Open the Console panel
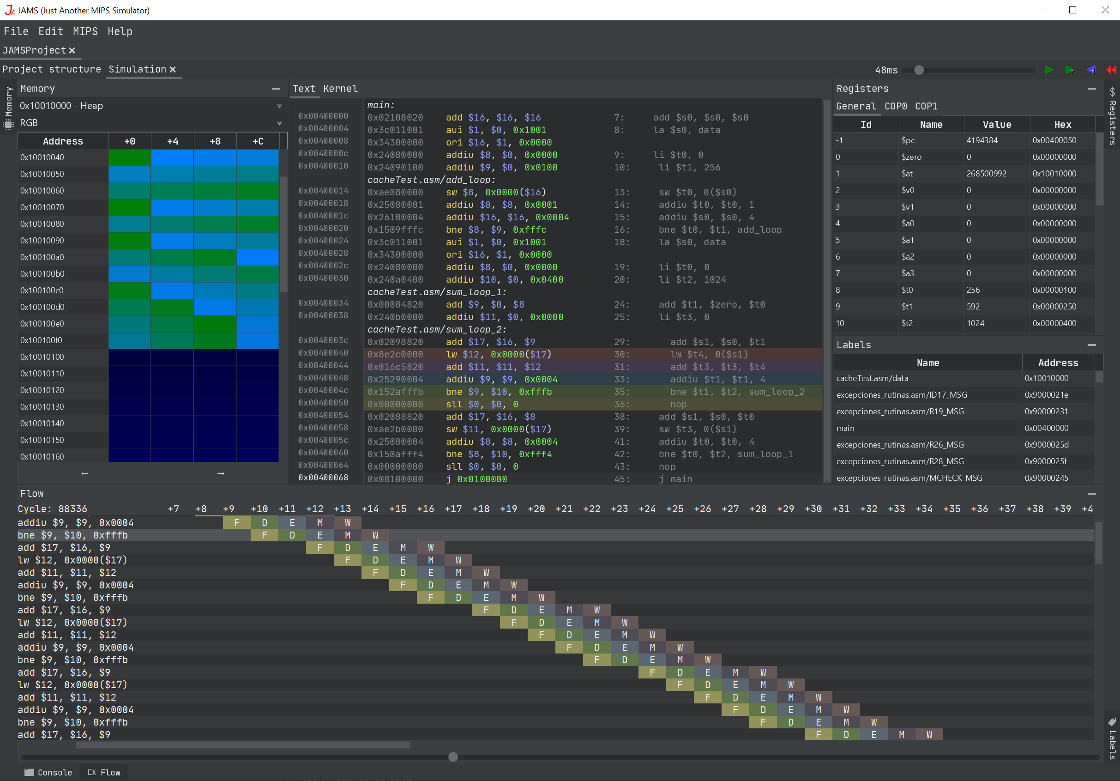This screenshot has width=1120, height=781. click(49, 772)
